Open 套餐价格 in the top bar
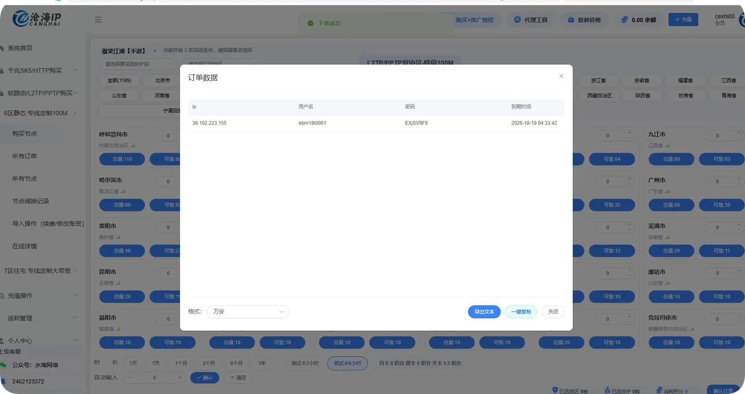 (584, 20)
